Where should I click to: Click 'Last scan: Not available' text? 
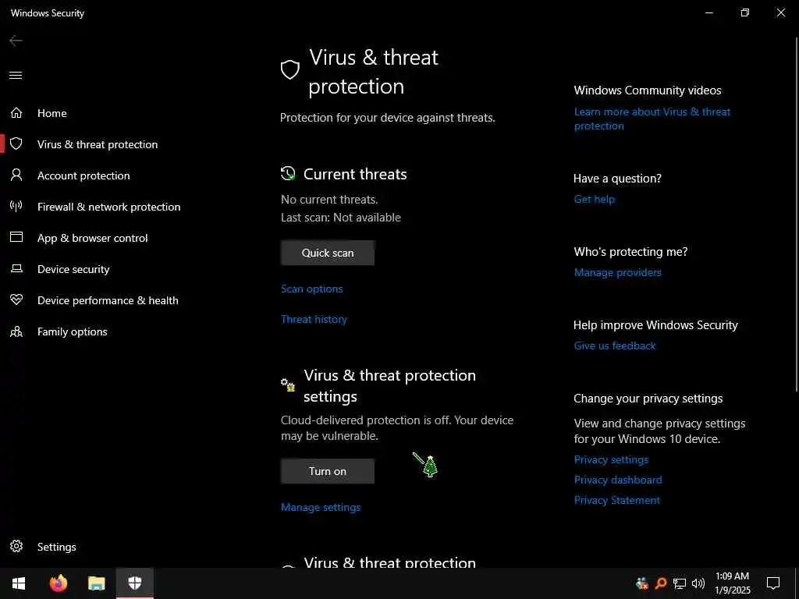(340, 218)
